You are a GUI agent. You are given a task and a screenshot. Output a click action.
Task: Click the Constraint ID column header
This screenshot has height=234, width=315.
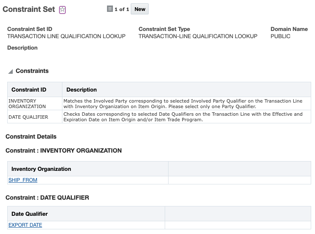(x=29, y=90)
